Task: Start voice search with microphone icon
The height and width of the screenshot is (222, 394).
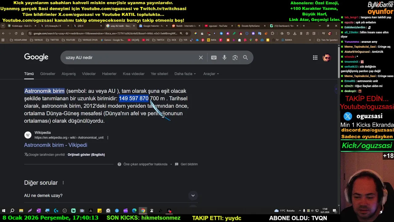Action: [x=224, y=57]
